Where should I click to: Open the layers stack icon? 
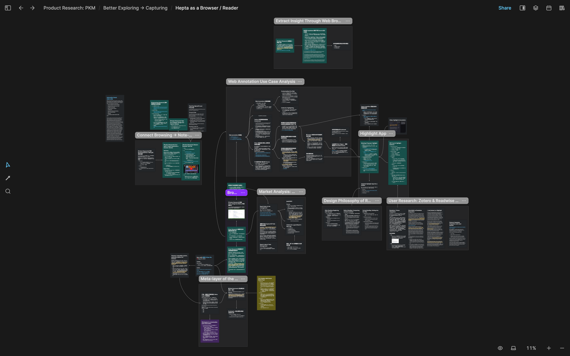536,8
